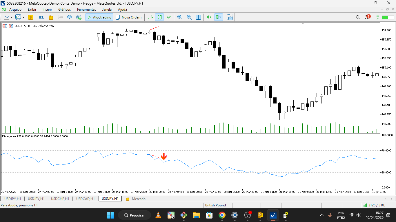Click the zoom in magnifier icon
The height and width of the screenshot is (222, 396).
[180, 17]
